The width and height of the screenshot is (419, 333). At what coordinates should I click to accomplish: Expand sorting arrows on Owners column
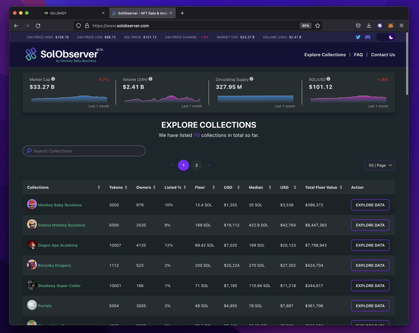[x=154, y=187]
